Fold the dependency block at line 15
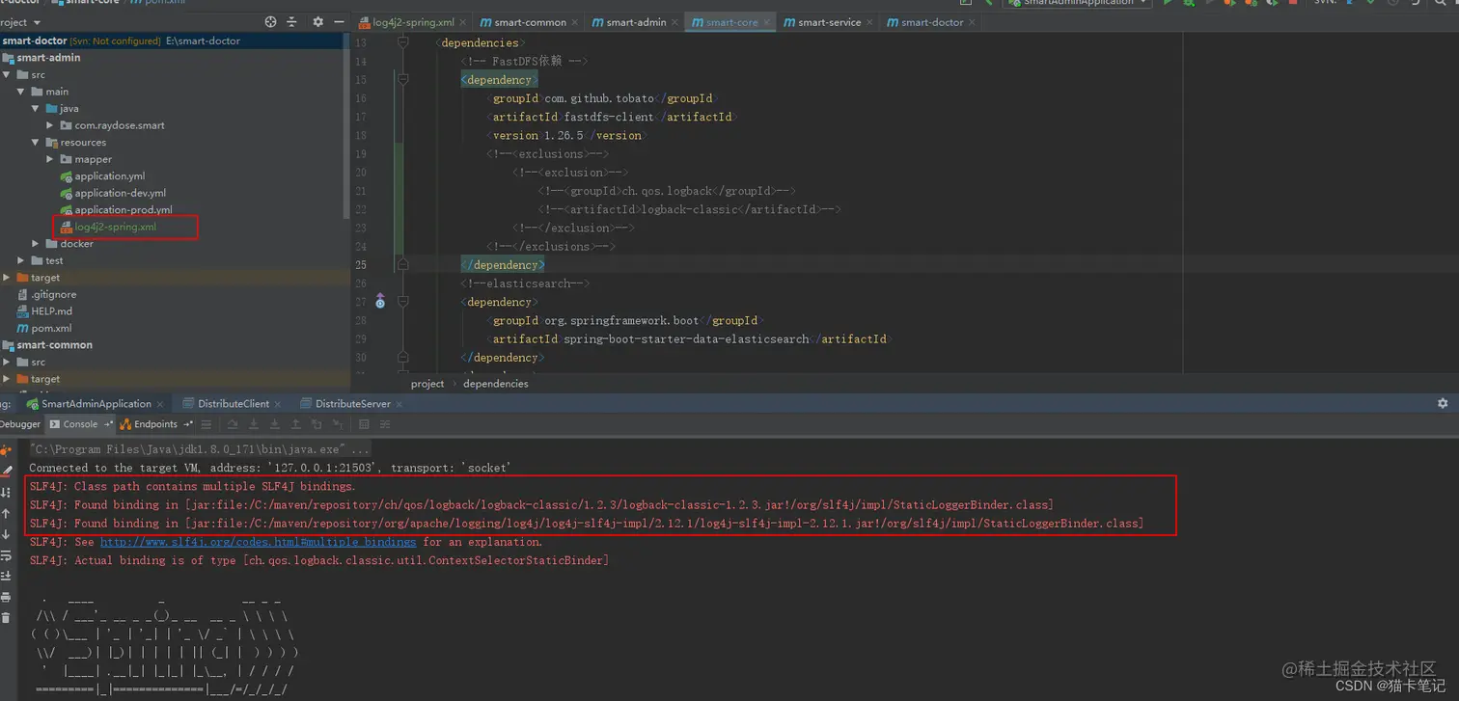1459x701 pixels. (x=403, y=80)
